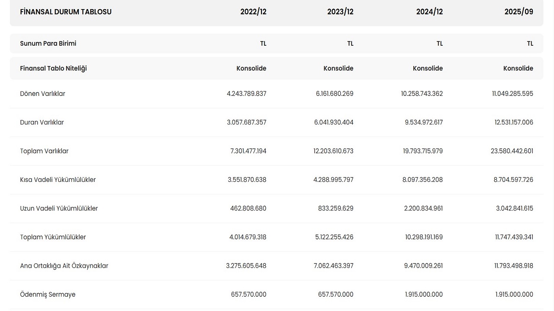This screenshot has height=311, width=554.
Task: Click the Toplam Varlıklar row label
Action: 44,151
